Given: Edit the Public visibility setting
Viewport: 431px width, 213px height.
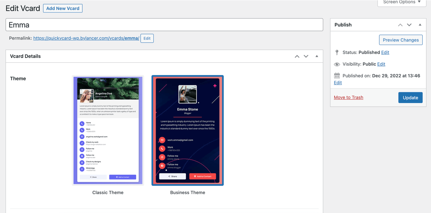Looking at the screenshot, I should [381, 64].
